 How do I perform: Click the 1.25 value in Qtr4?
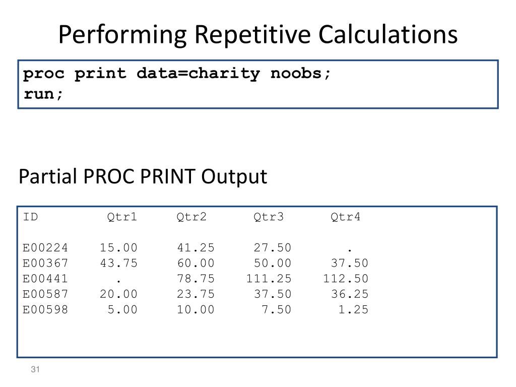[353, 309]
